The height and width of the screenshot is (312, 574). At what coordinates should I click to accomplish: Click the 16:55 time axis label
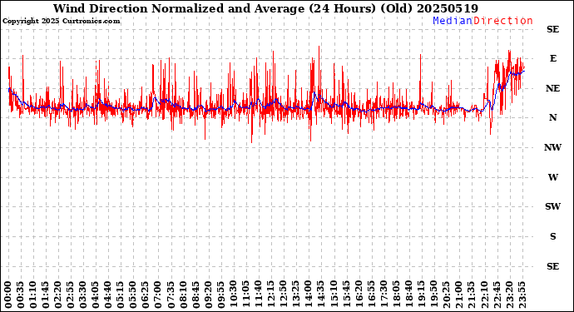[371, 295]
